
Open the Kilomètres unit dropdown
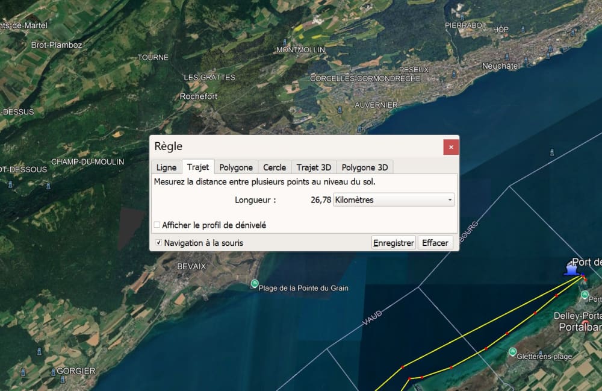coord(394,200)
